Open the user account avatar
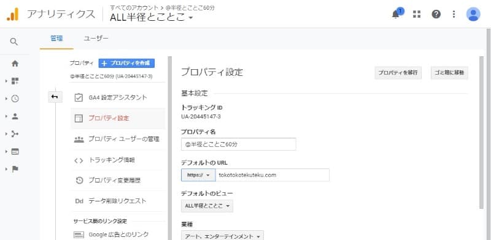 473,14
